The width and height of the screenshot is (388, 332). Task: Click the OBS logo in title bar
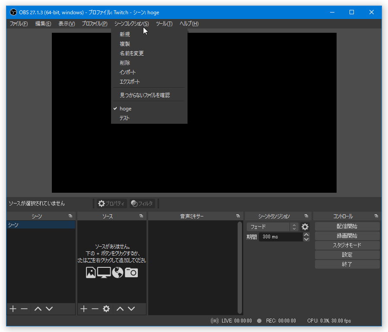pos(13,12)
